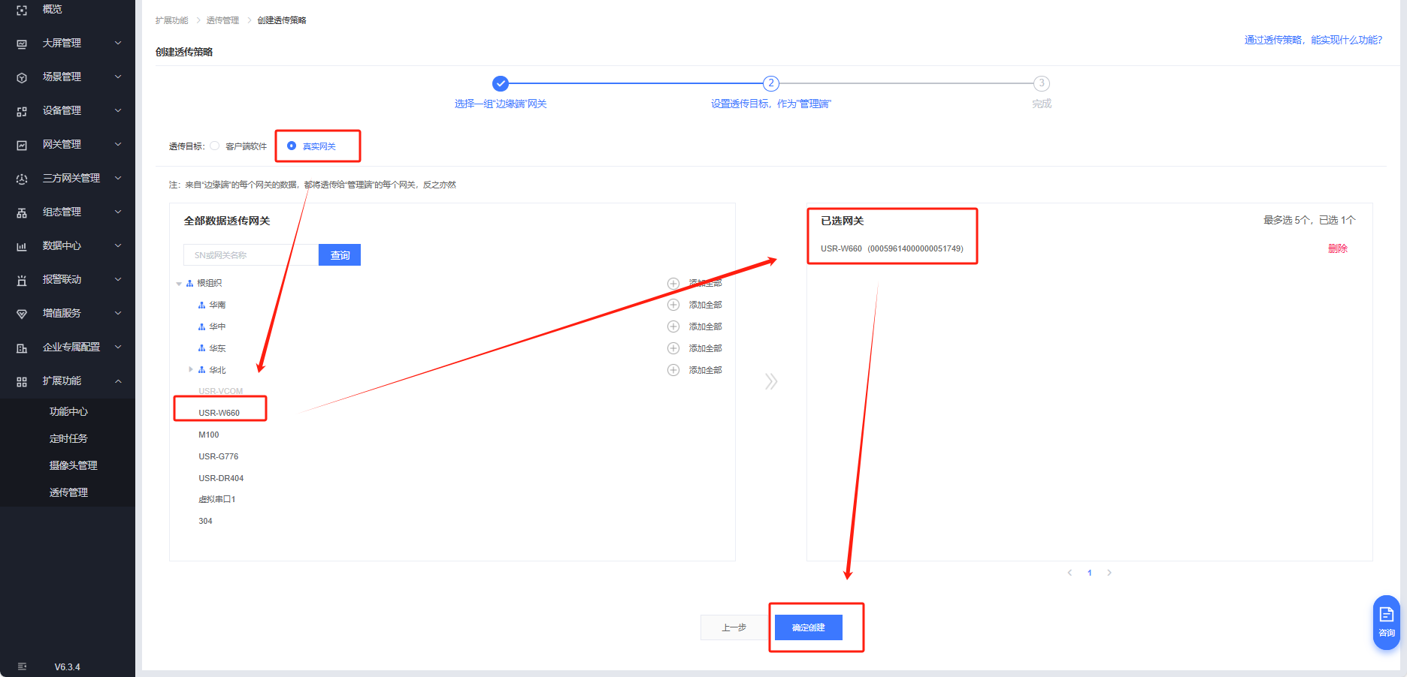Expand the 场景管理 menu chevron

pos(118,77)
